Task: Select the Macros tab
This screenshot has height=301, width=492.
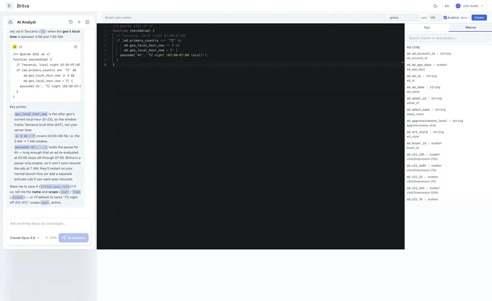Action: (470, 28)
